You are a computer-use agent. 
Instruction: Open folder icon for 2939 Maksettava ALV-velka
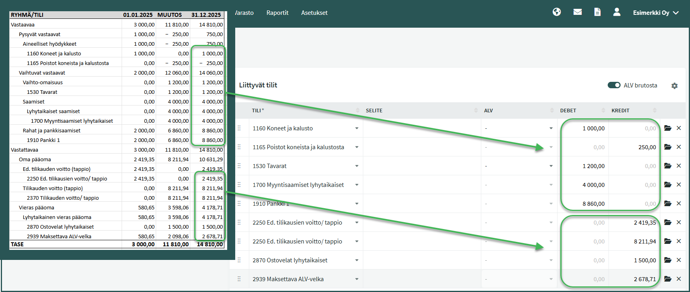pyautogui.click(x=668, y=279)
